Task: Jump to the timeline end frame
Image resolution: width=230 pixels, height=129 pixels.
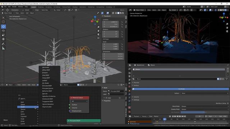Action: click(x=185, y=116)
